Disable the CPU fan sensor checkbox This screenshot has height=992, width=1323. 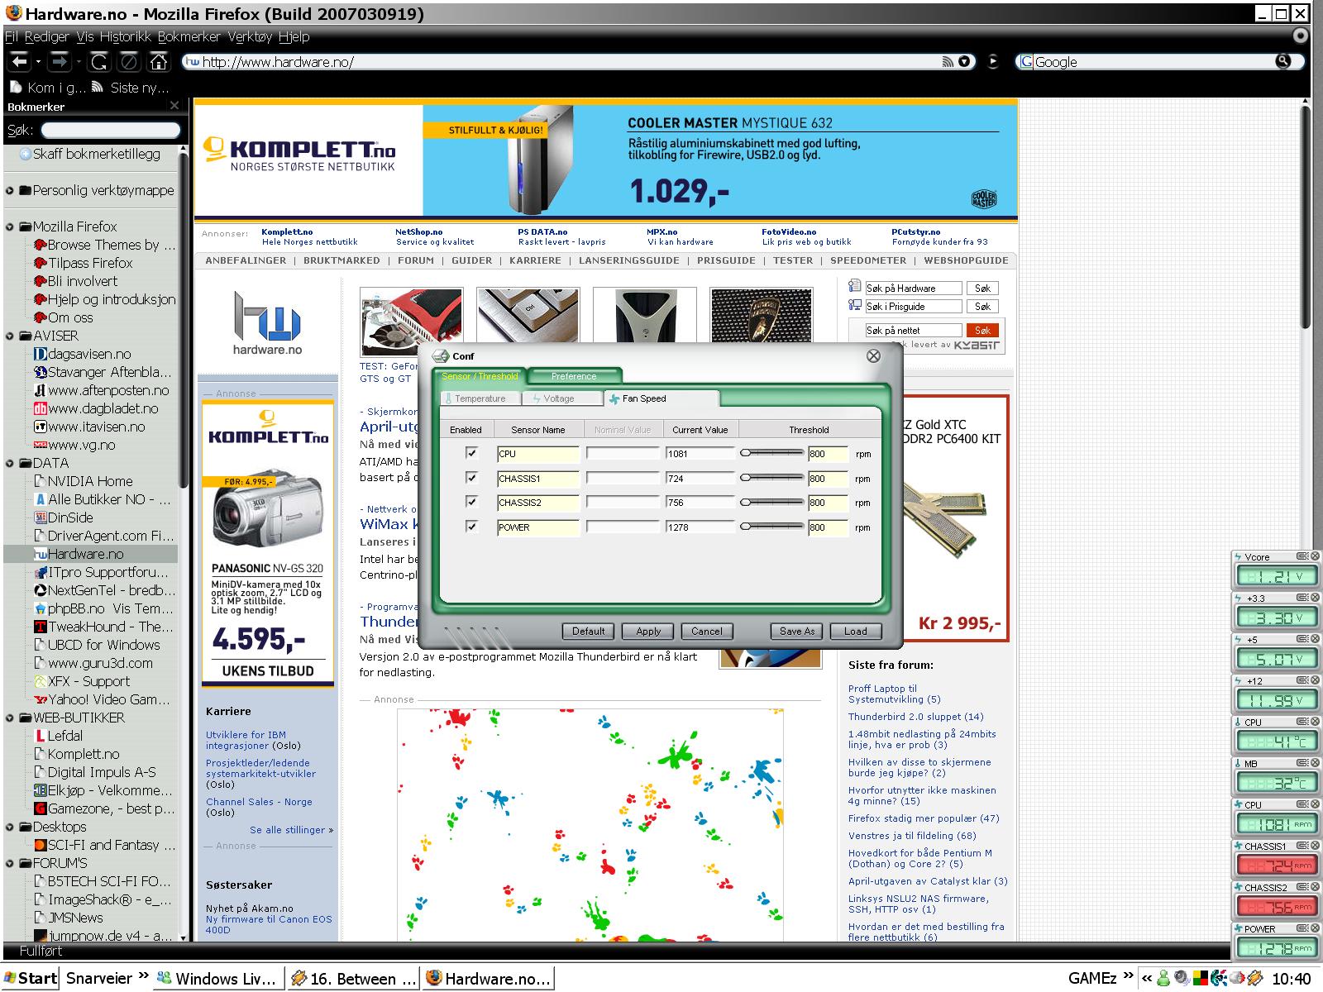471,453
